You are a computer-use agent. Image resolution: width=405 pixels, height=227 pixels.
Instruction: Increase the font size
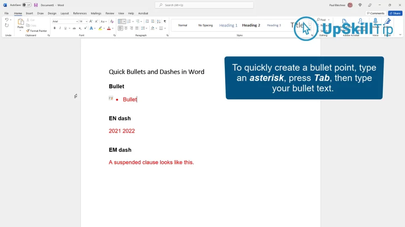pyautogui.click(x=91, y=21)
